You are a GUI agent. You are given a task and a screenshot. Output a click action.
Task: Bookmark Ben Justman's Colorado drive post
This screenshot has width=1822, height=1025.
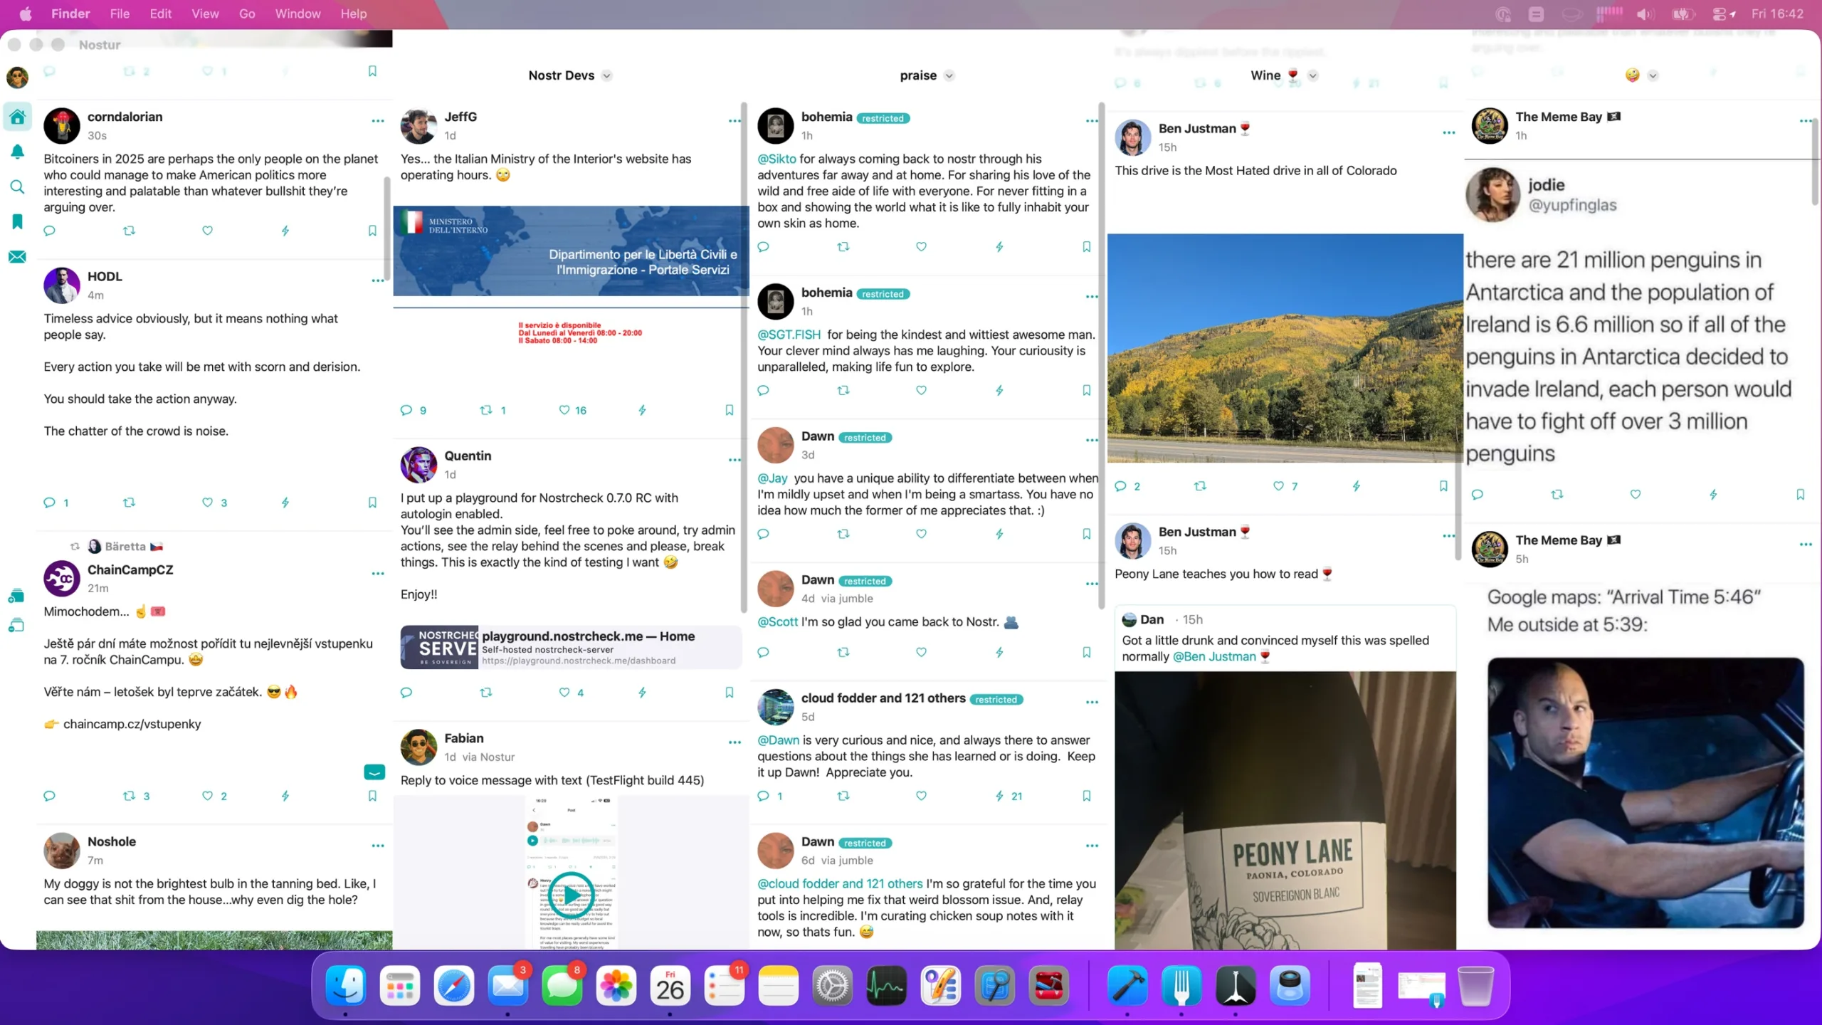click(1443, 486)
